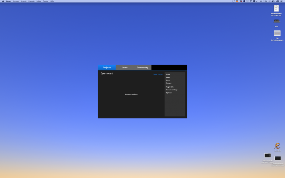Open the Apple menu

[2, 1]
